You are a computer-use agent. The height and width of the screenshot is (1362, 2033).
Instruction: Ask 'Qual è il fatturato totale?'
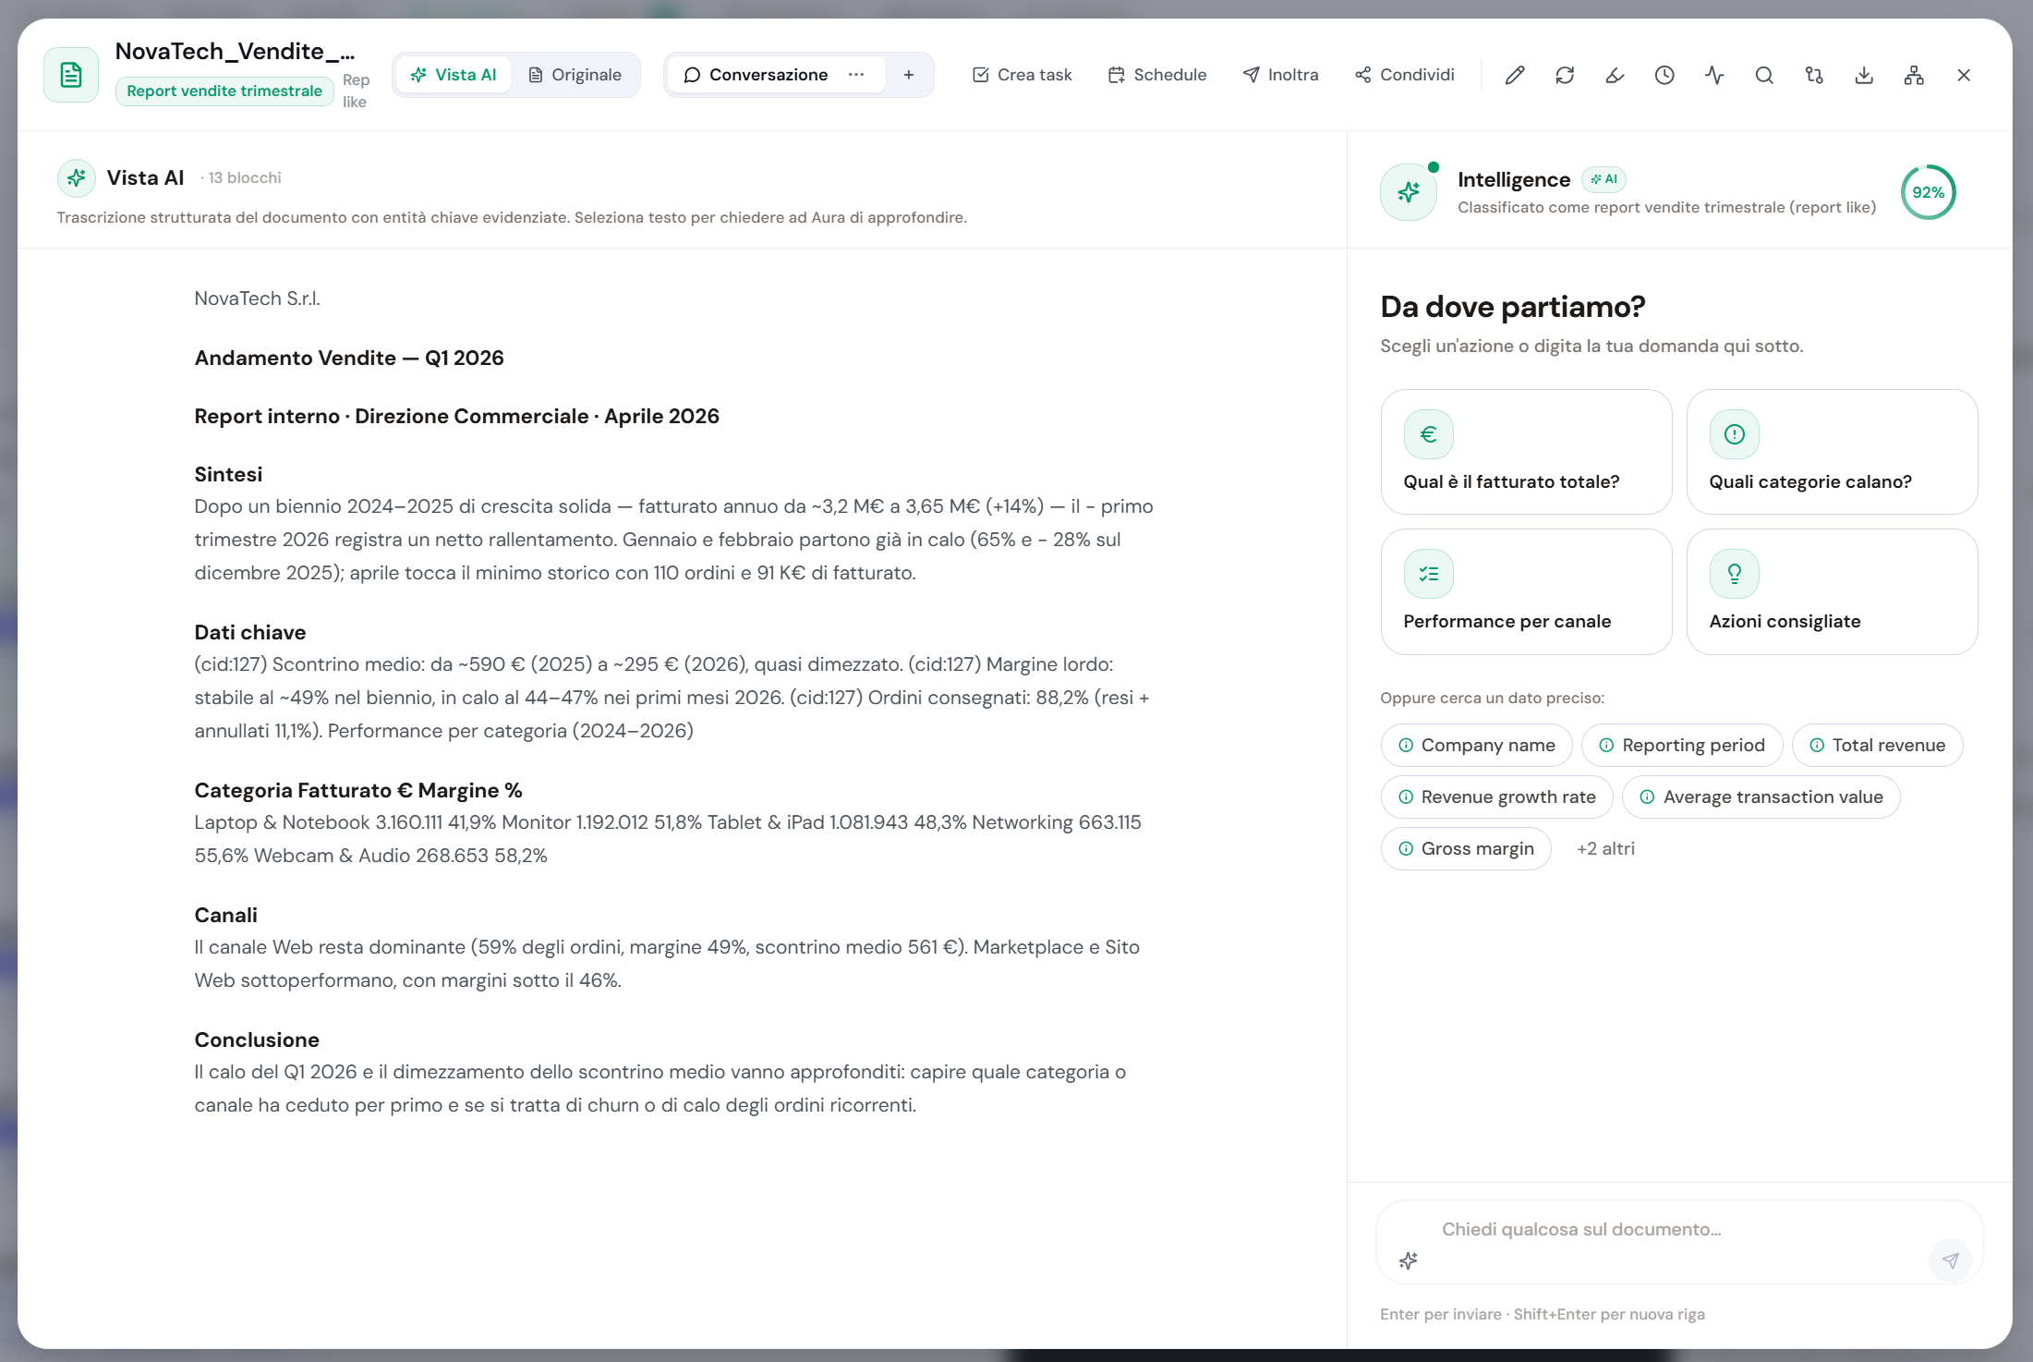[x=1526, y=452]
